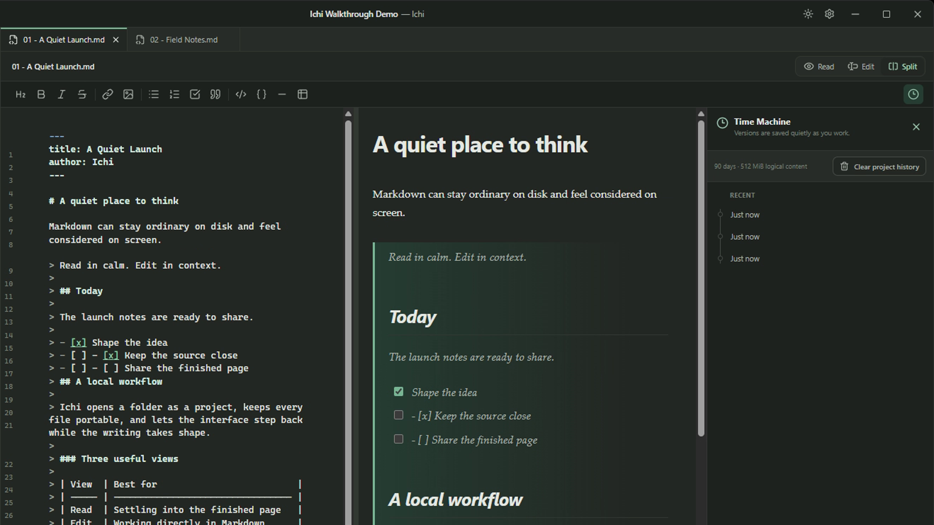Switch to Split view
The image size is (934, 525).
(902, 66)
